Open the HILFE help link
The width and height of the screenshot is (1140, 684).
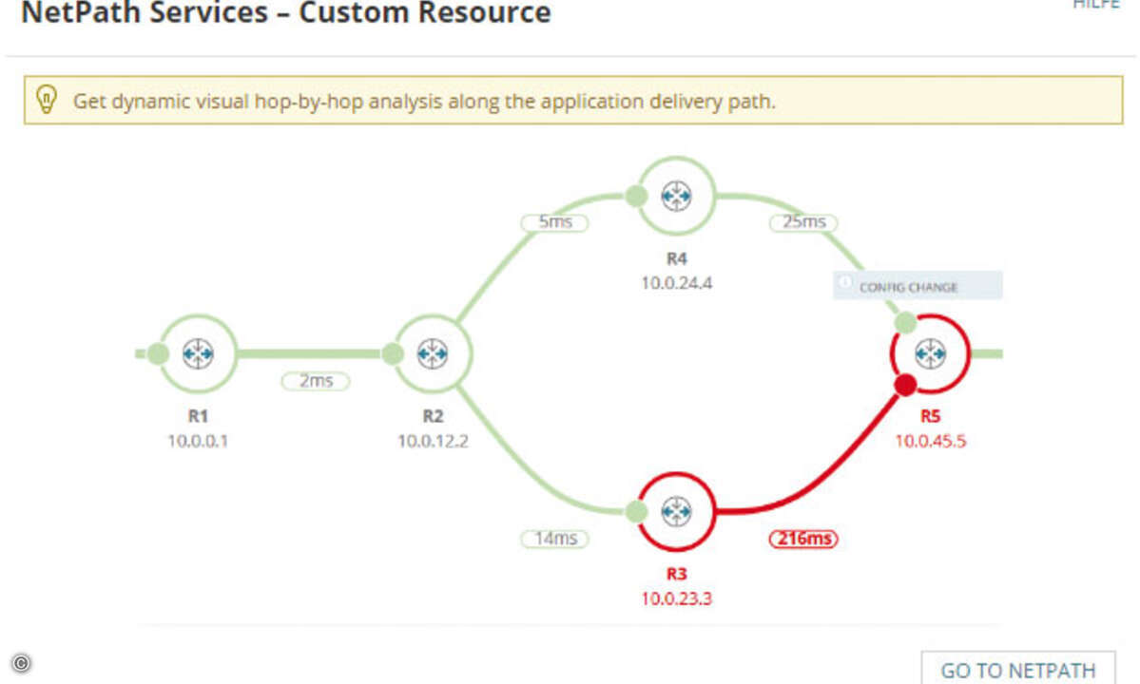coord(1095,5)
